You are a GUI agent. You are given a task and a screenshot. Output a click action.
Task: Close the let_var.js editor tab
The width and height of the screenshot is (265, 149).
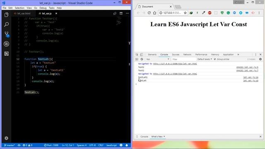(56, 13)
